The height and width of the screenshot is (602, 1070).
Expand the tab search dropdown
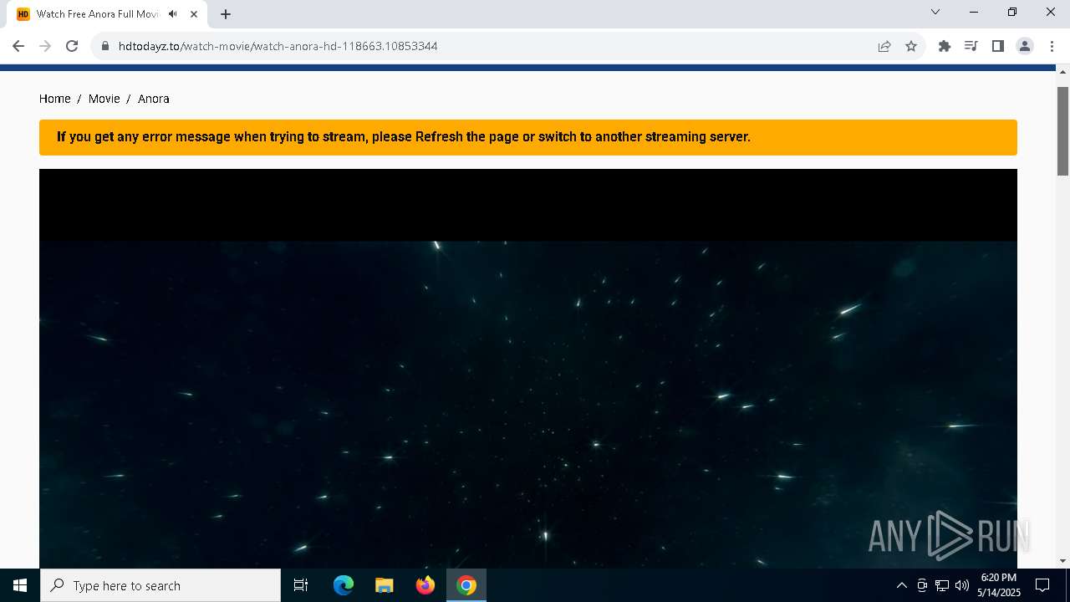click(935, 12)
